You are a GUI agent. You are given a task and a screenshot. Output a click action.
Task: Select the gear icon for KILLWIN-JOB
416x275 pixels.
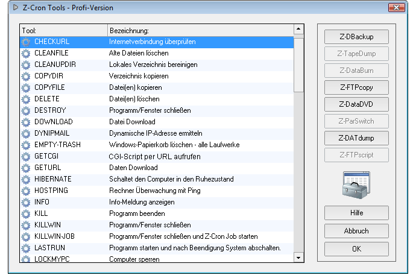pyautogui.click(x=25, y=236)
